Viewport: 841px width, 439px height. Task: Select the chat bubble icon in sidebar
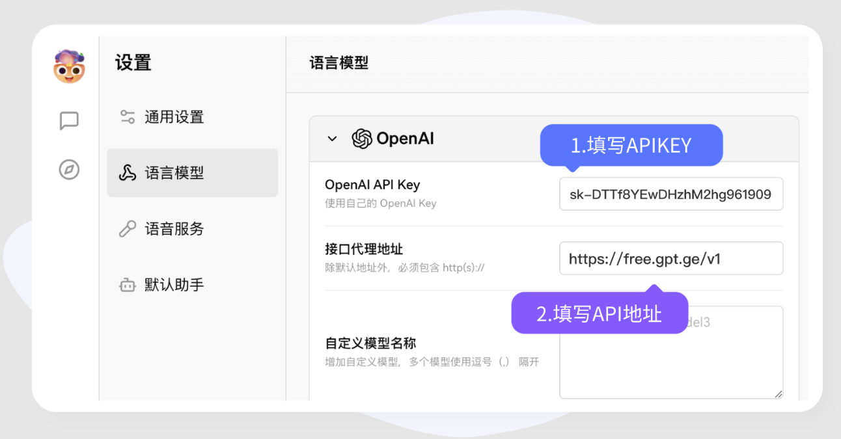68,120
